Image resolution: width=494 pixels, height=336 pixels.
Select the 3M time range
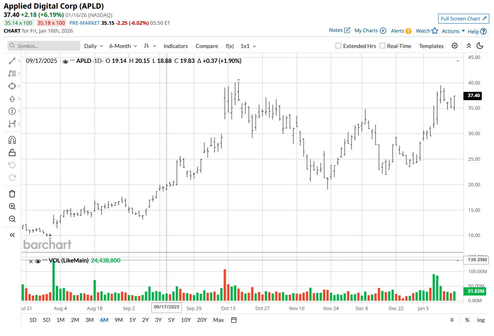coord(90,320)
